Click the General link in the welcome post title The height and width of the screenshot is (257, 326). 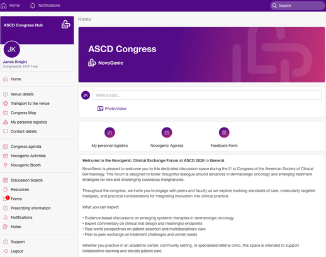pyautogui.click(x=217, y=161)
